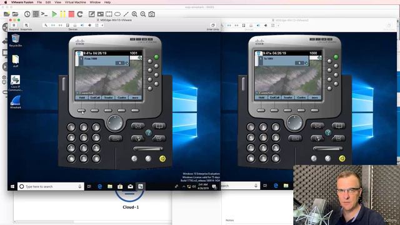Click the green line button on phone 1001
The image size is (400, 225).
coord(156,57)
